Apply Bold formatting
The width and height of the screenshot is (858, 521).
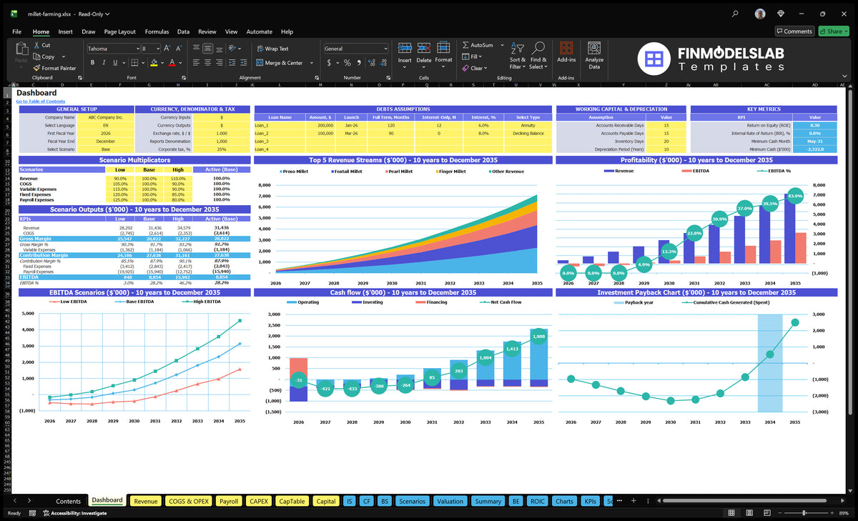click(93, 63)
